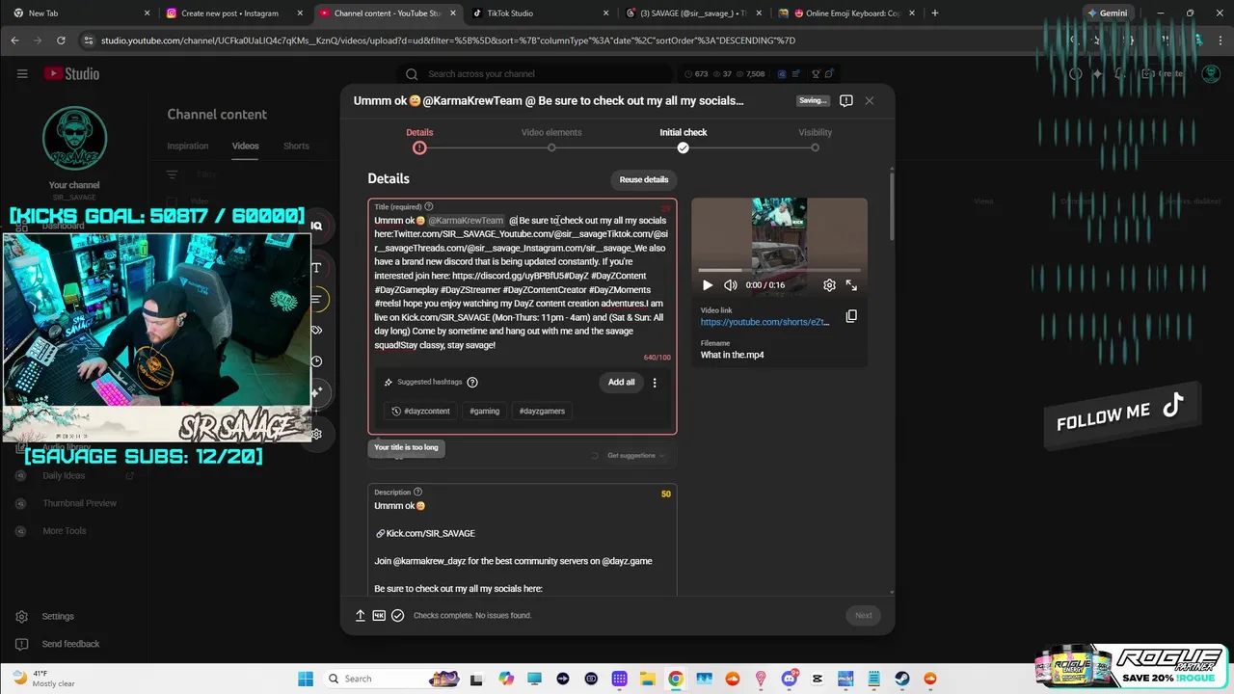Open the YouTube Studio hamburger menu
Viewport: 1234px width, 694px height.
[x=22, y=73]
